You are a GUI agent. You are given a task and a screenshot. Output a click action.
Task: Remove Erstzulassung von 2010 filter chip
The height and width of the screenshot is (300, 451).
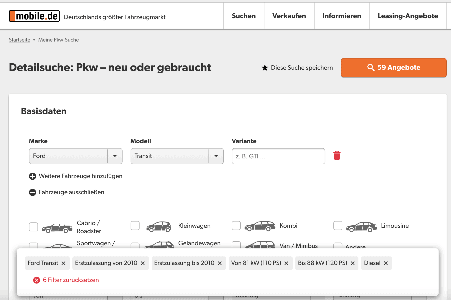(143, 263)
